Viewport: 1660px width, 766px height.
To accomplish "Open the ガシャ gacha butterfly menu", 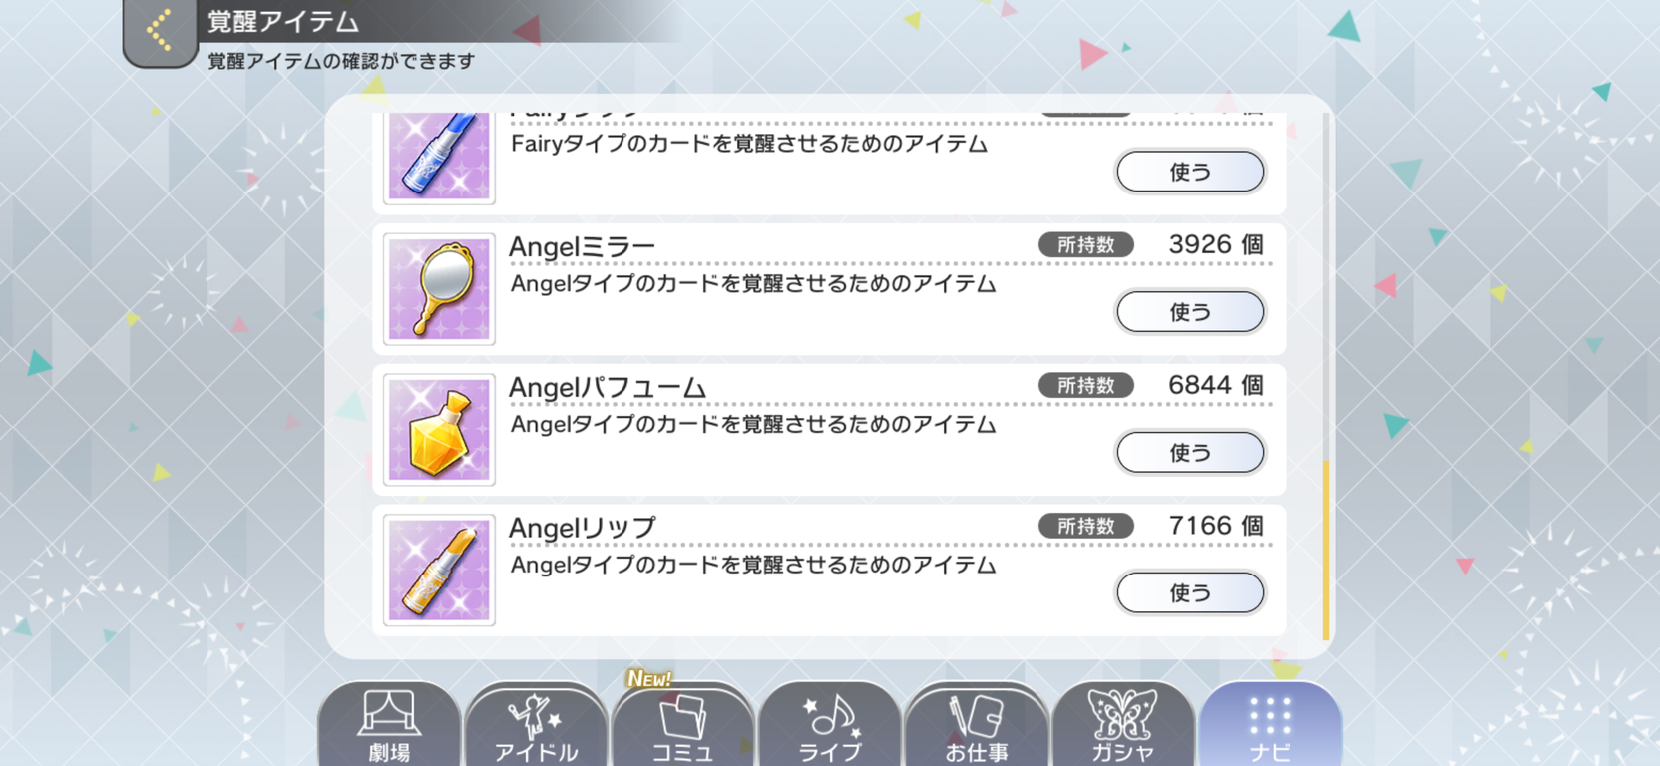I will [x=1122, y=724].
